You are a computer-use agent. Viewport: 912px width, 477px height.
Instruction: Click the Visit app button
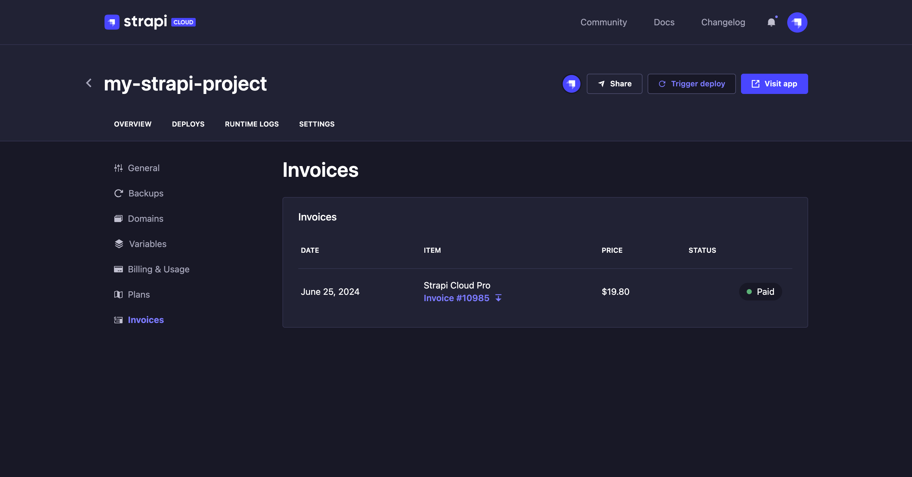774,84
